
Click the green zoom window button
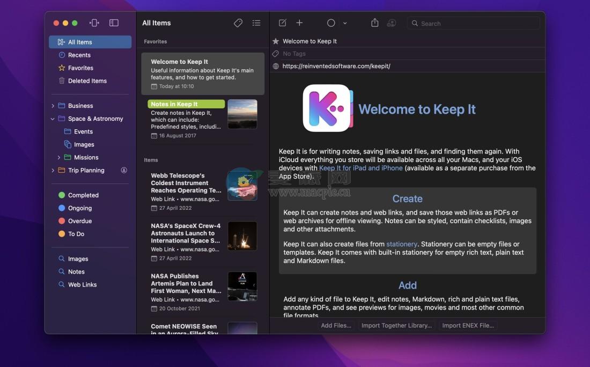click(x=75, y=23)
